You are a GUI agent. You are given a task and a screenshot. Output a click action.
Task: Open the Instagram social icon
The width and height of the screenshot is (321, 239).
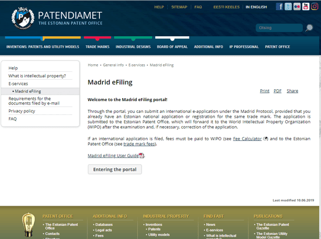(x=314, y=7)
